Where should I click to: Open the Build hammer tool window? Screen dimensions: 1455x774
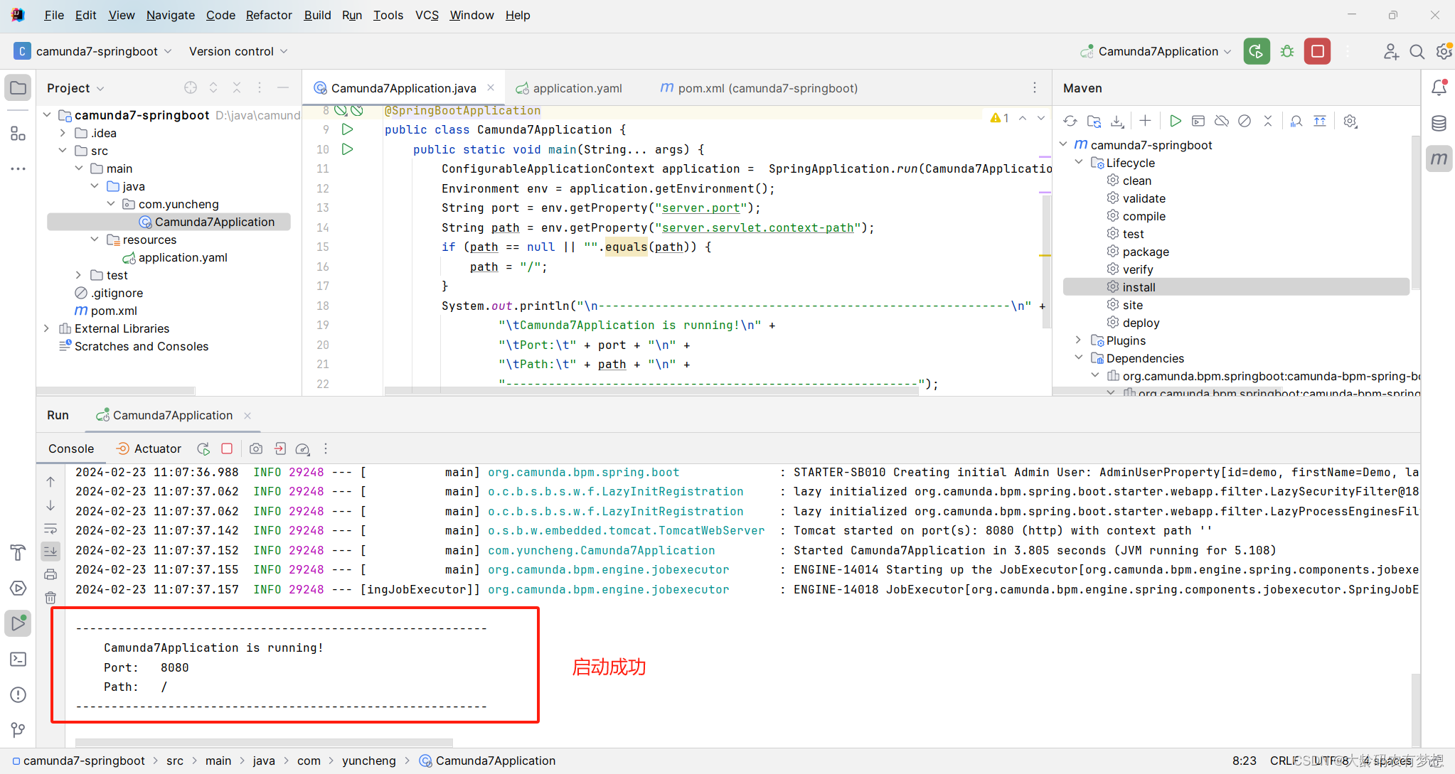click(x=18, y=552)
